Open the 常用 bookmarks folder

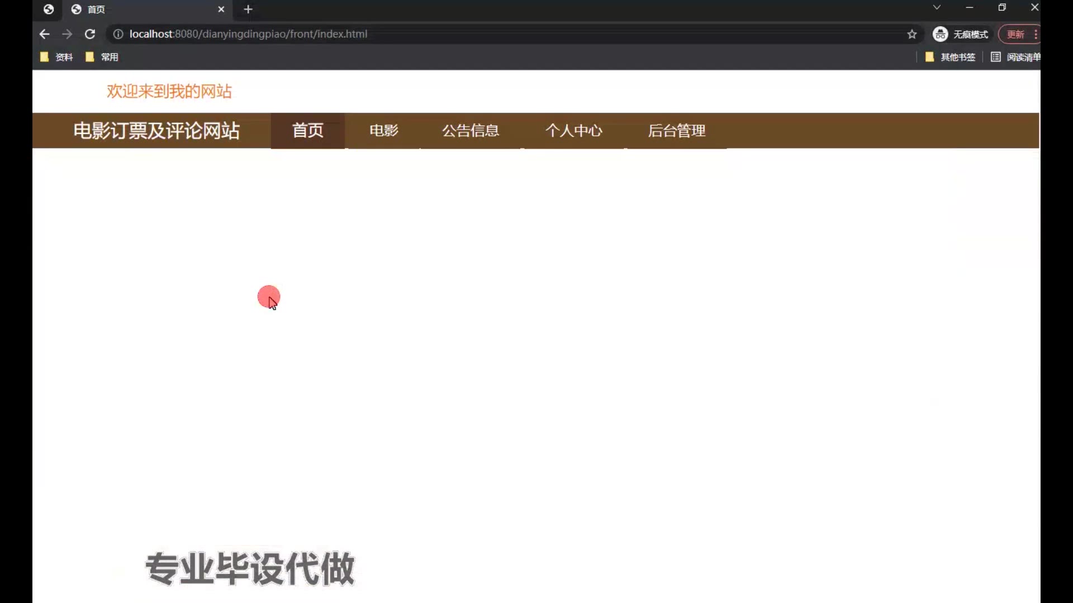tap(102, 57)
